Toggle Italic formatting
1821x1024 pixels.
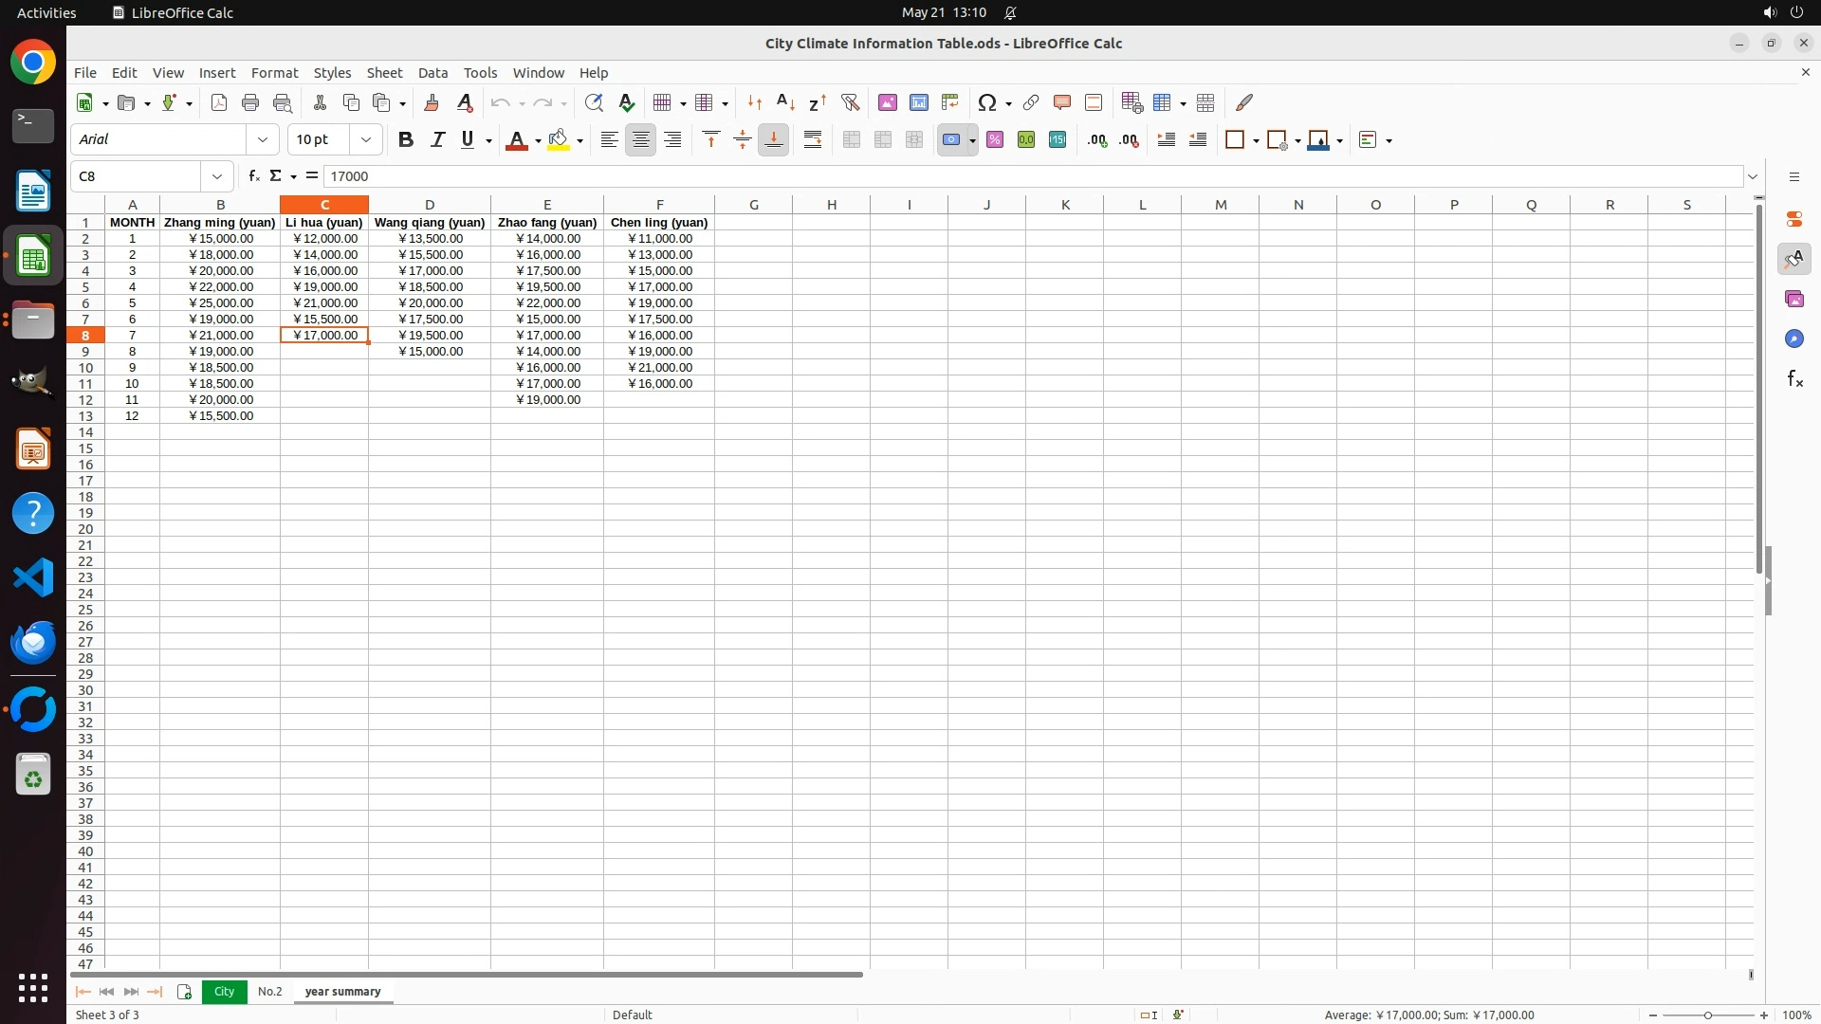click(437, 139)
